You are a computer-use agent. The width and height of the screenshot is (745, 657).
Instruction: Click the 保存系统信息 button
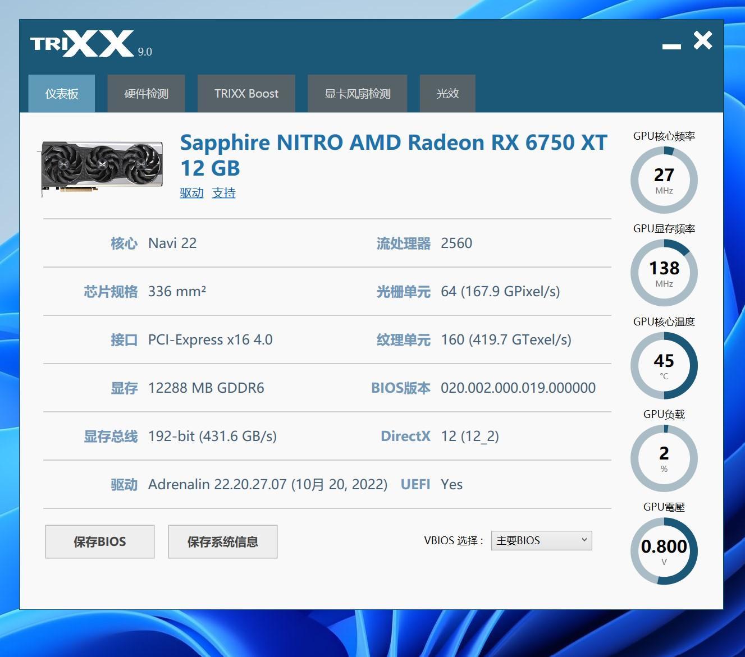tap(223, 541)
